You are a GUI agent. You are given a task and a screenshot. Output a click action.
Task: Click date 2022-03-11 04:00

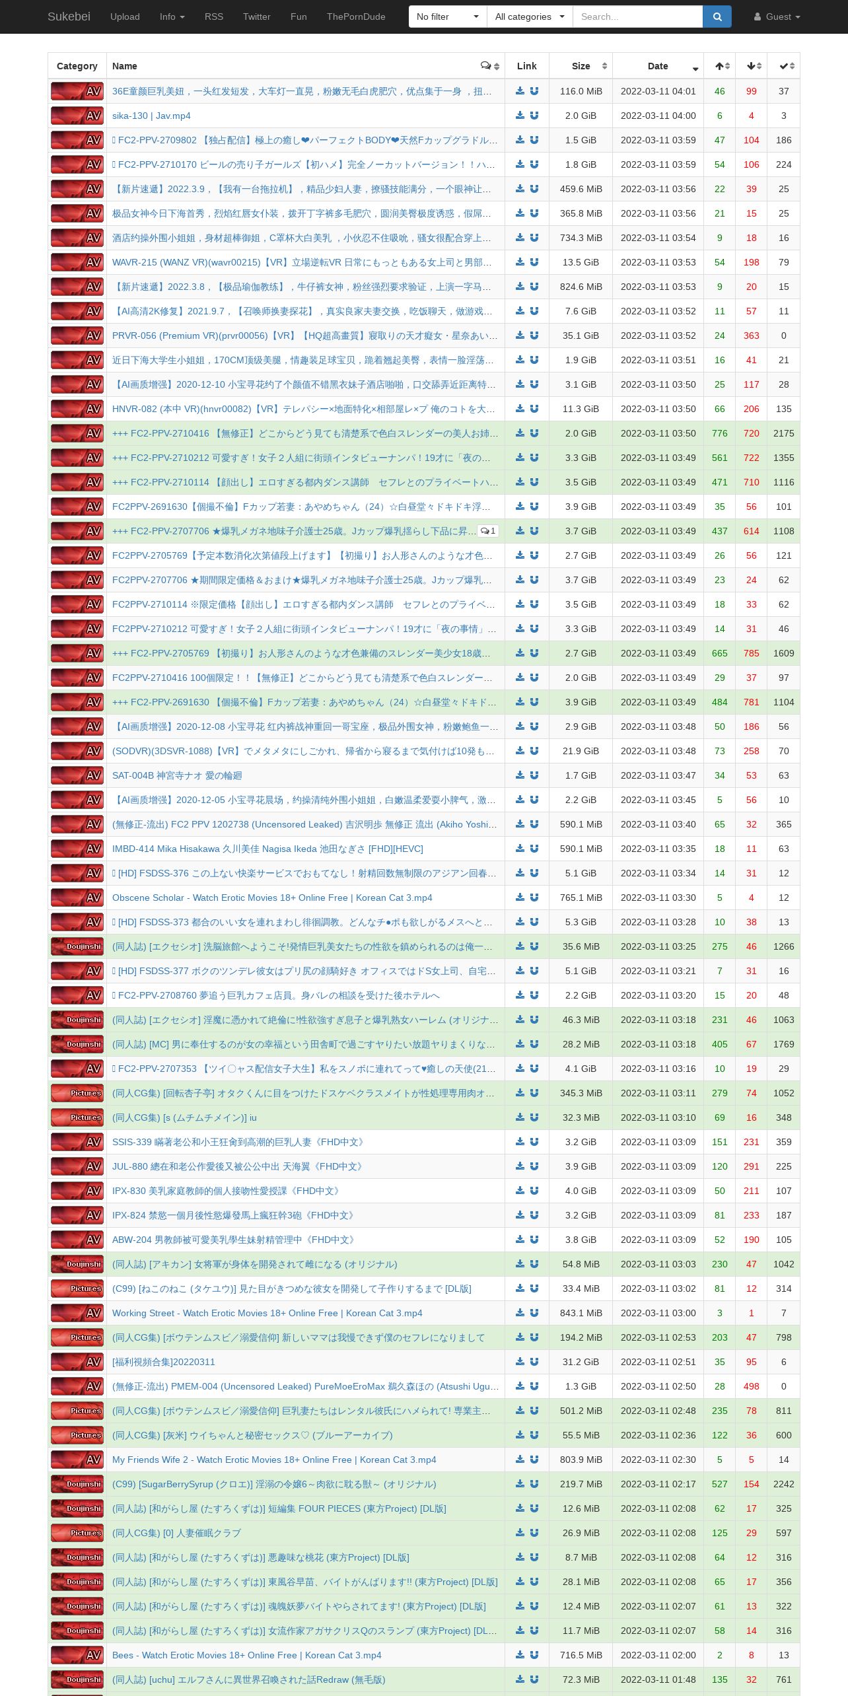tap(658, 116)
